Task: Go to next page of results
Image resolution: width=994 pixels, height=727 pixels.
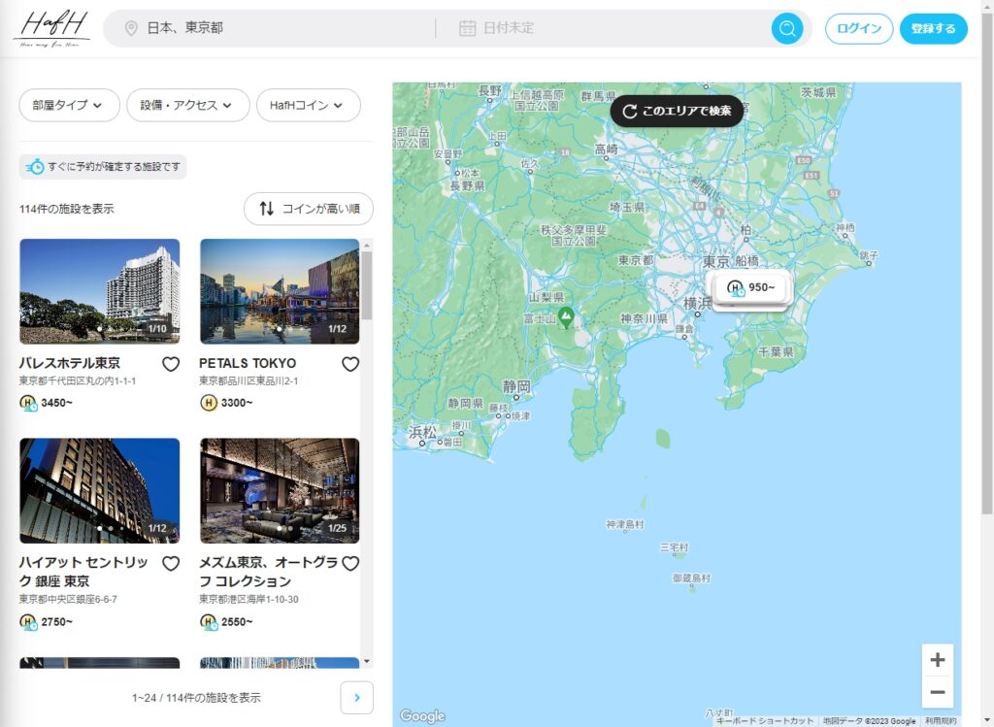Action: 357,698
